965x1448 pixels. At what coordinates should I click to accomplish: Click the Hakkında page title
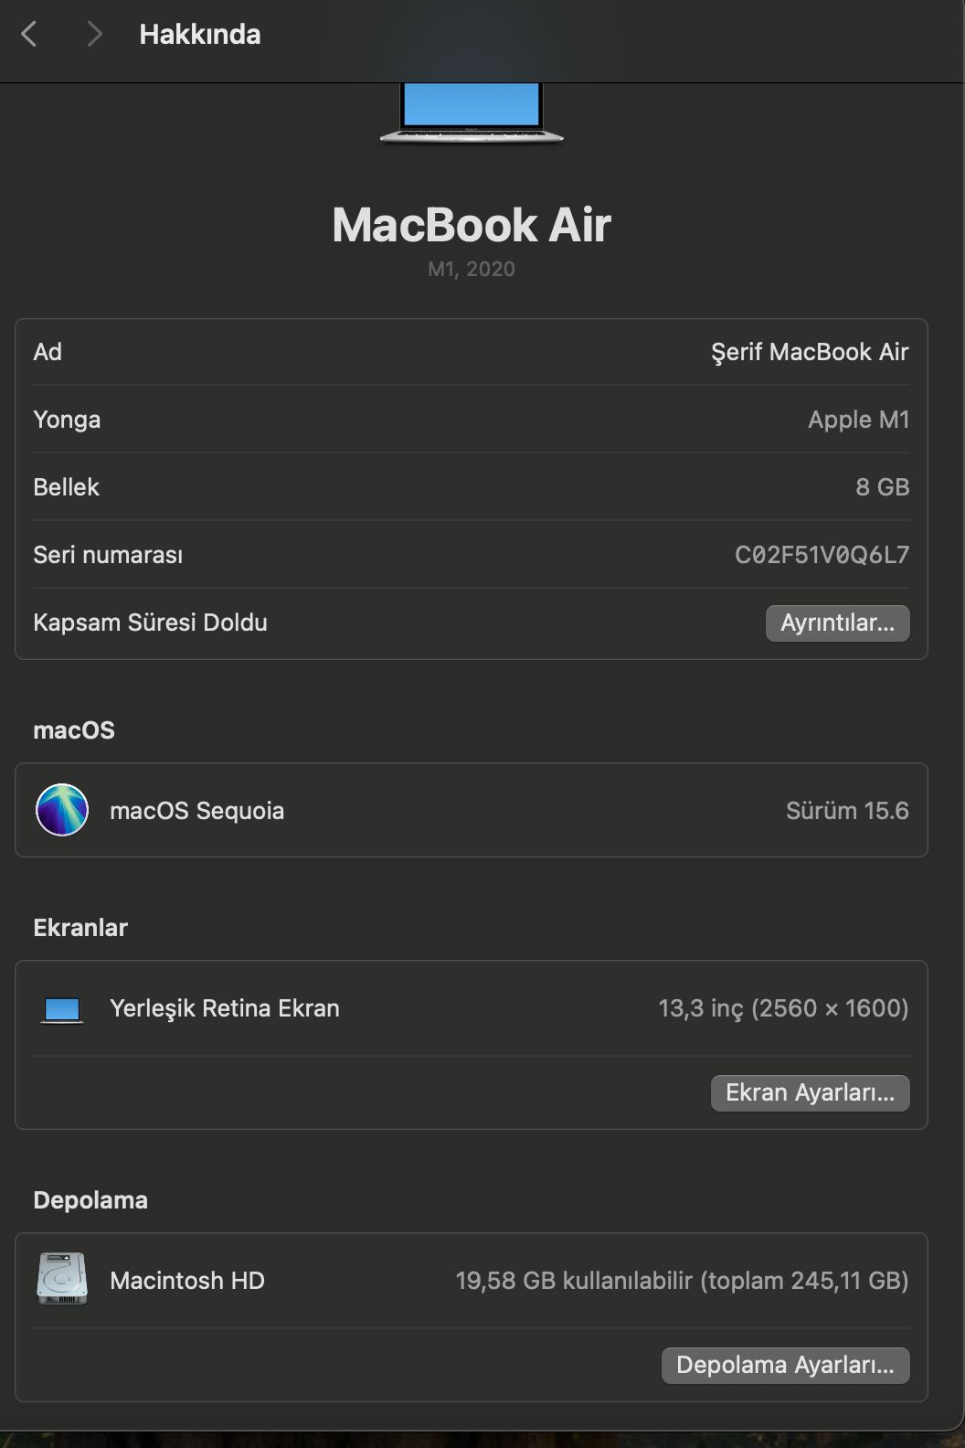point(200,35)
